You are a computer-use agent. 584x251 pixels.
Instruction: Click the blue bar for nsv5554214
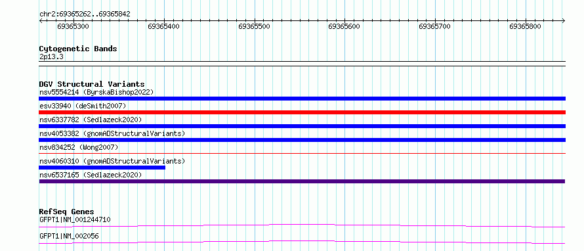click(302, 99)
